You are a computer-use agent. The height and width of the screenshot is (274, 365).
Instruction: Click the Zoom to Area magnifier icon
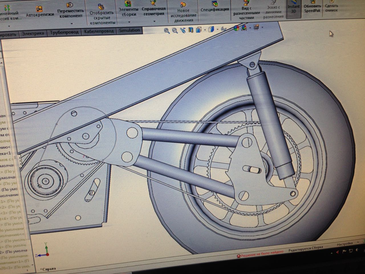175,30
